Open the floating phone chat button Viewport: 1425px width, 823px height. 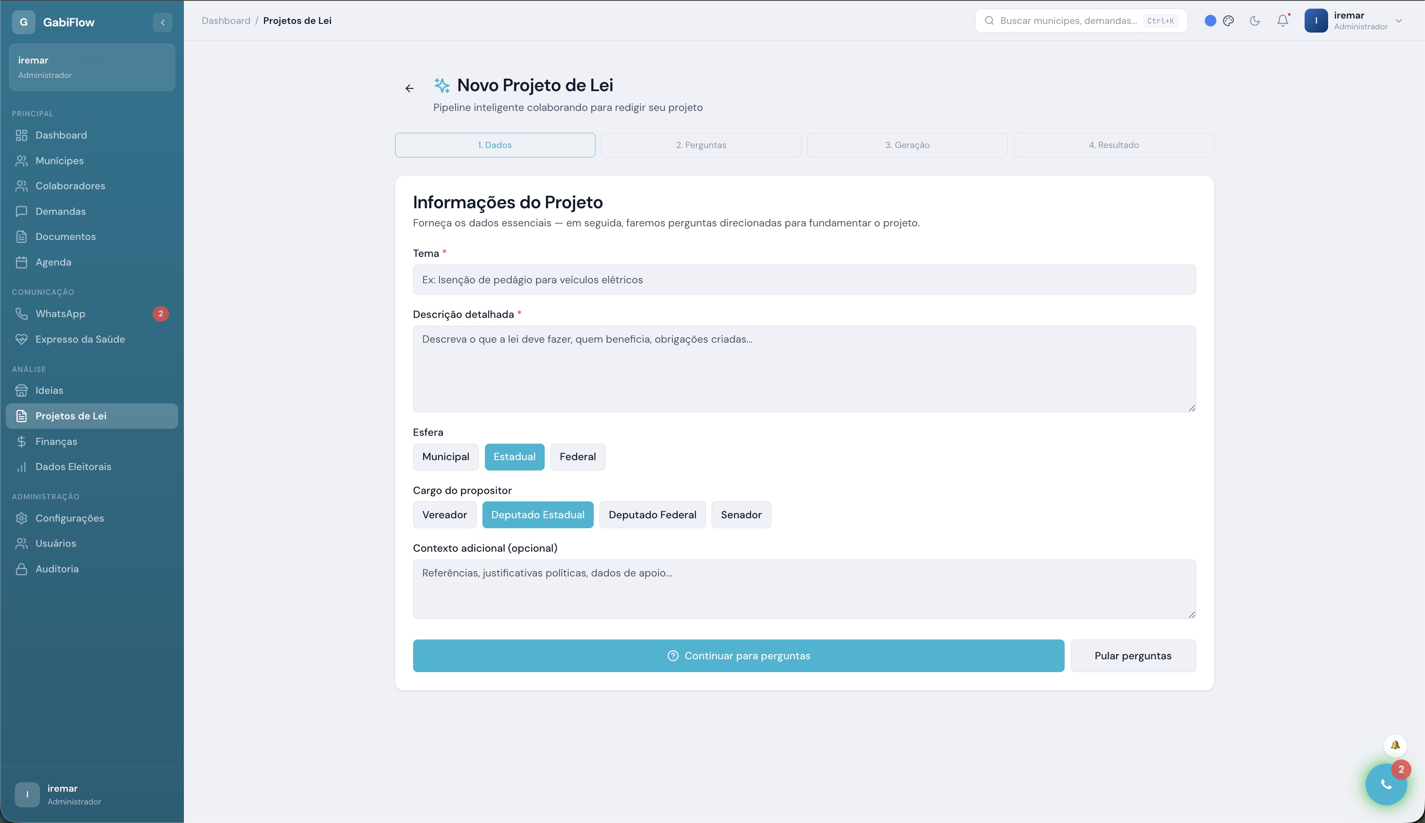click(1386, 785)
